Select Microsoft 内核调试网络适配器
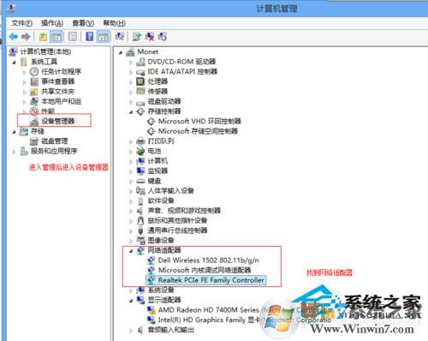428x341 pixels. point(205,270)
